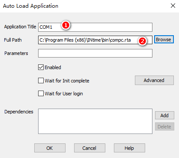Focus the Application Title field containing COM1
Viewport: 179px width, 158px height.
[95, 27]
